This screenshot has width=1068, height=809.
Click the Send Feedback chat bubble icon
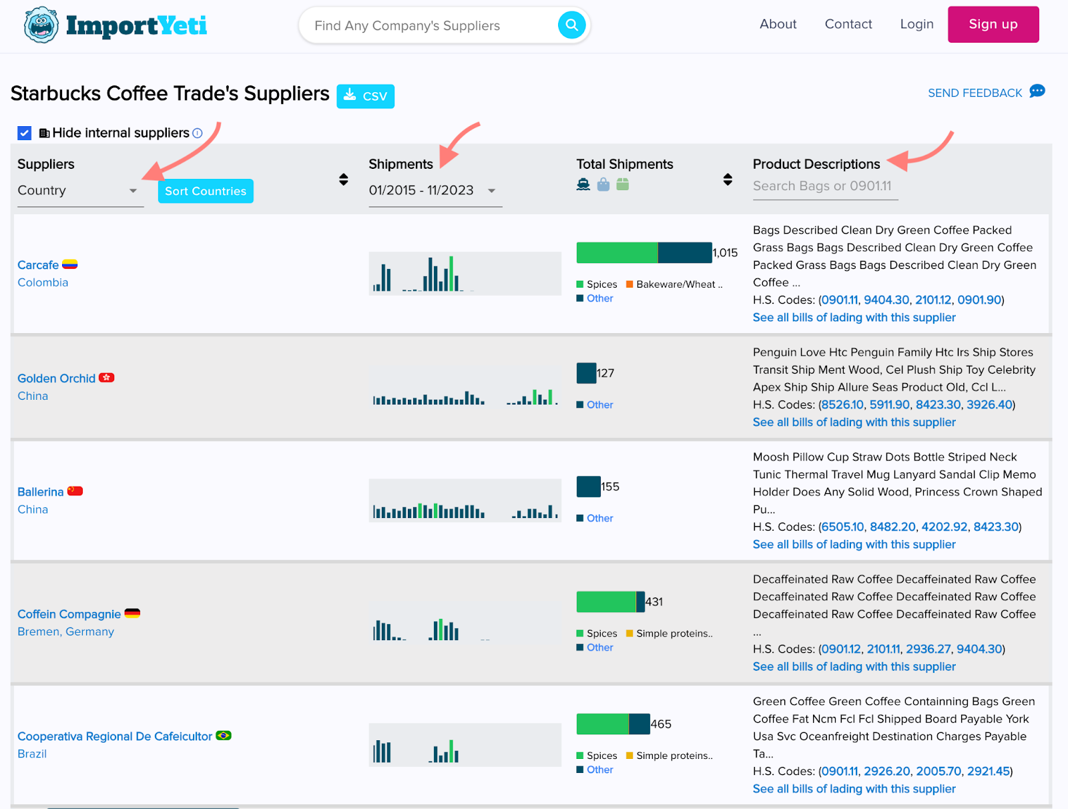pyautogui.click(x=1037, y=91)
